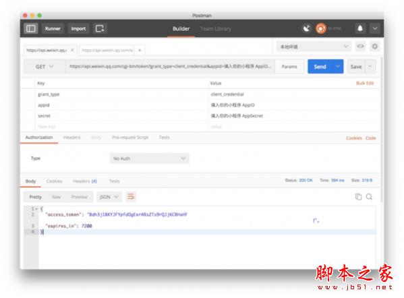This screenshot has width=404, height=298.
Task: Search the response body magnifier icon
Action: pos(369,197)
